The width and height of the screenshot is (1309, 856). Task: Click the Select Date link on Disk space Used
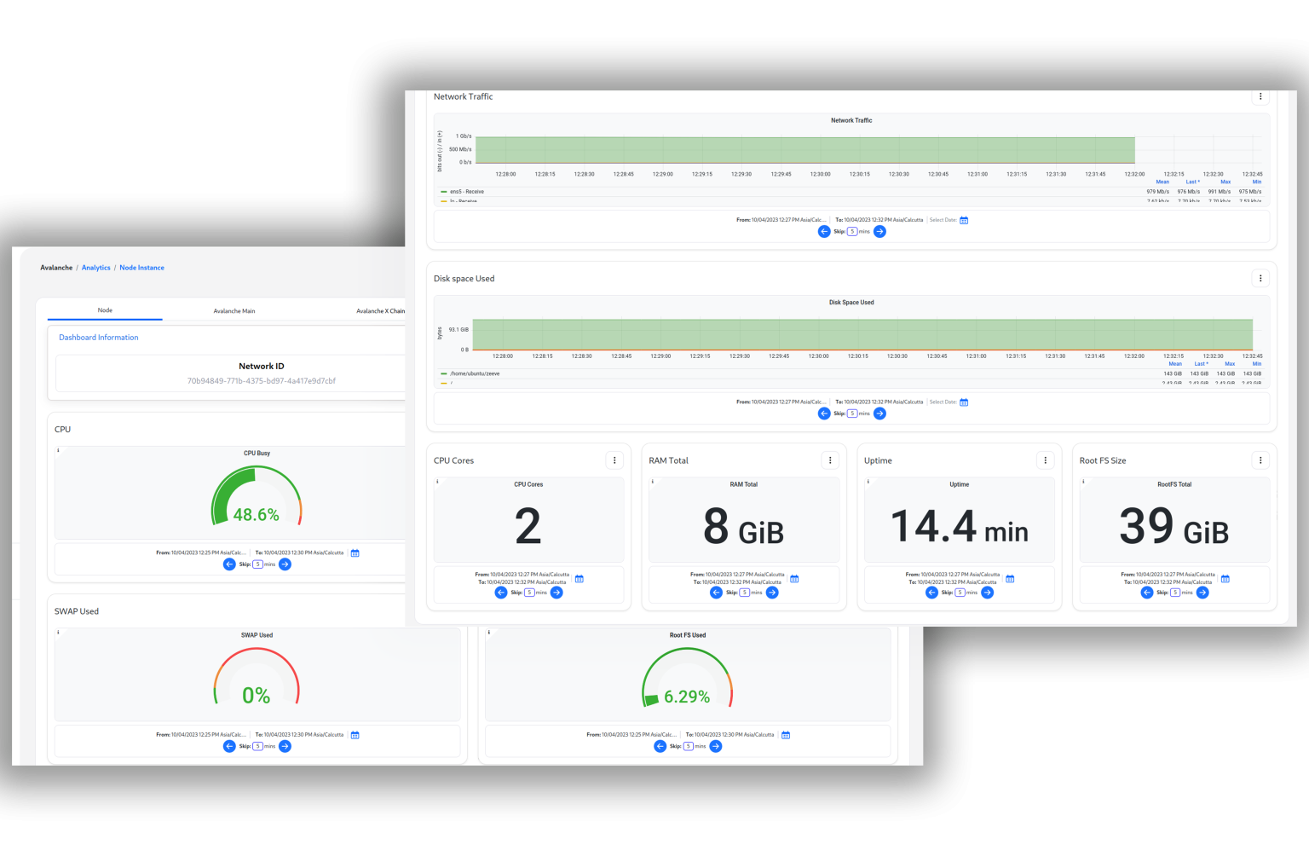943,402
